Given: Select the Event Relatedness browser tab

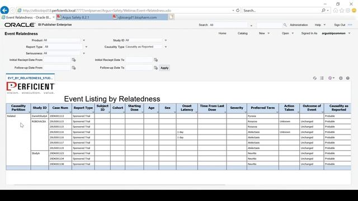Looking at the screenshot, I should 28,17.
